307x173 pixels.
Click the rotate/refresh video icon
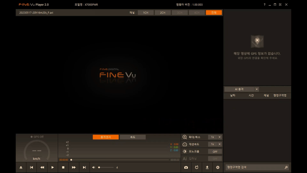tap(197, 167)
